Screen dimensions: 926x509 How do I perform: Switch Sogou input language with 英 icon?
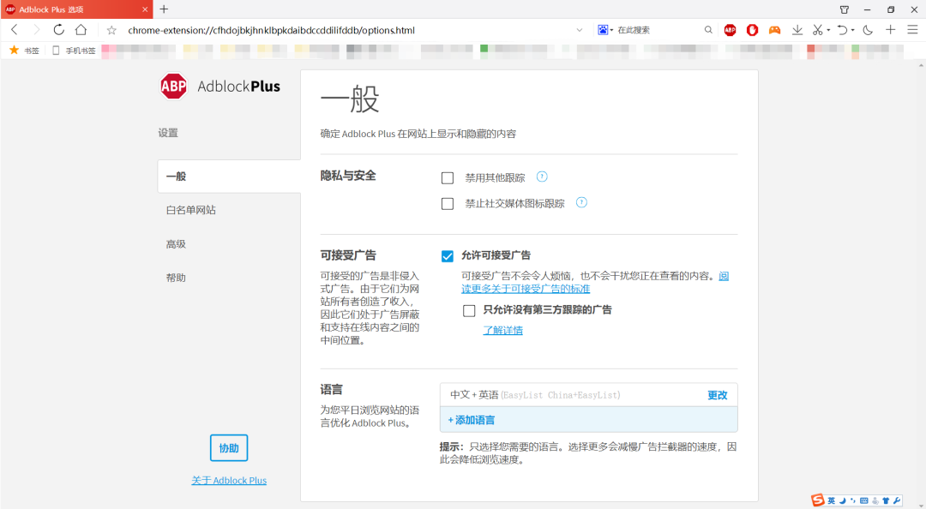coord(831,500)
